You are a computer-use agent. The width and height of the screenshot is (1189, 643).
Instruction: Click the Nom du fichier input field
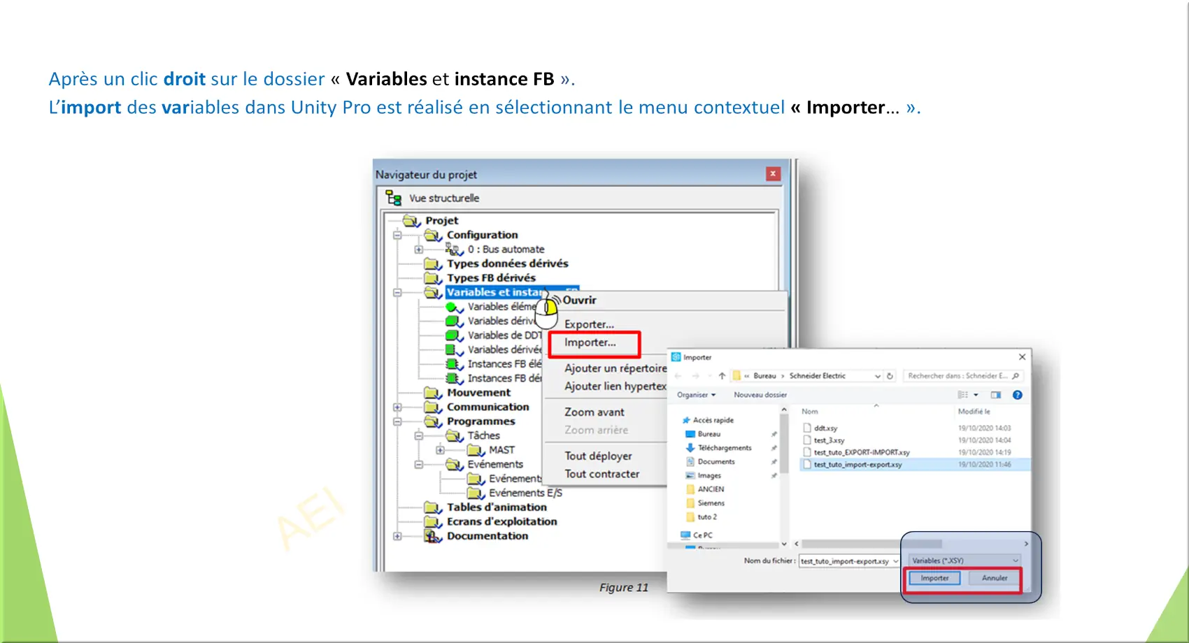click(850, 561)
